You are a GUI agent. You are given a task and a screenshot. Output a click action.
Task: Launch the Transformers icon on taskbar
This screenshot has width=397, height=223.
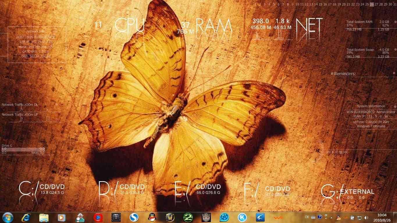point(206,217)
